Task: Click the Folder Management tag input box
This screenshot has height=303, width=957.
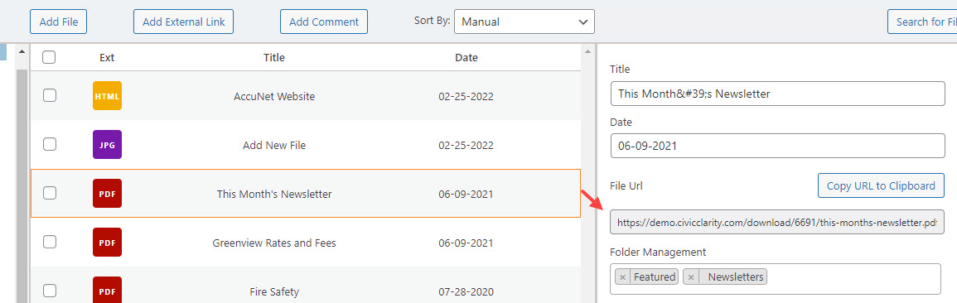Action: [775, 279]
